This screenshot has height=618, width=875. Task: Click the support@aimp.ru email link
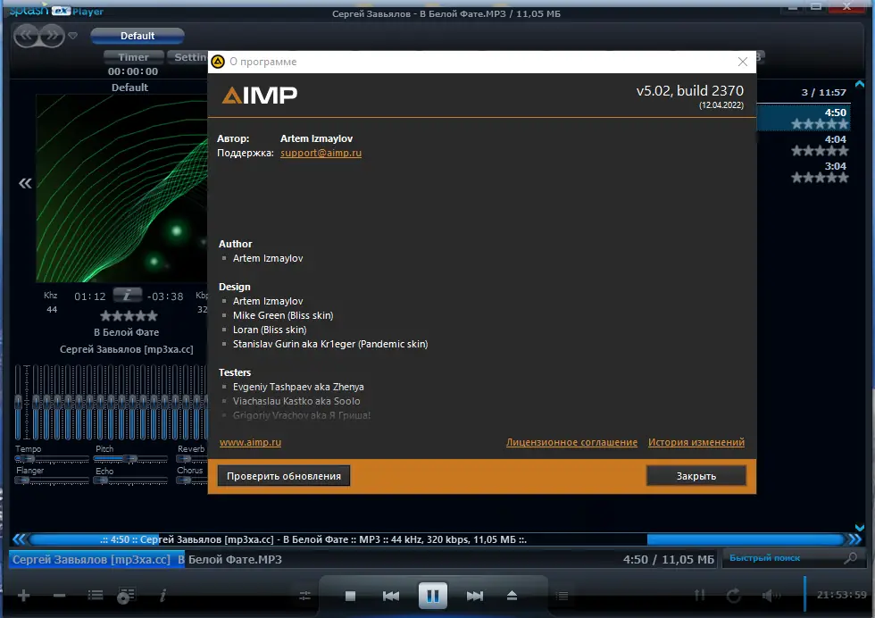[321, 153]
